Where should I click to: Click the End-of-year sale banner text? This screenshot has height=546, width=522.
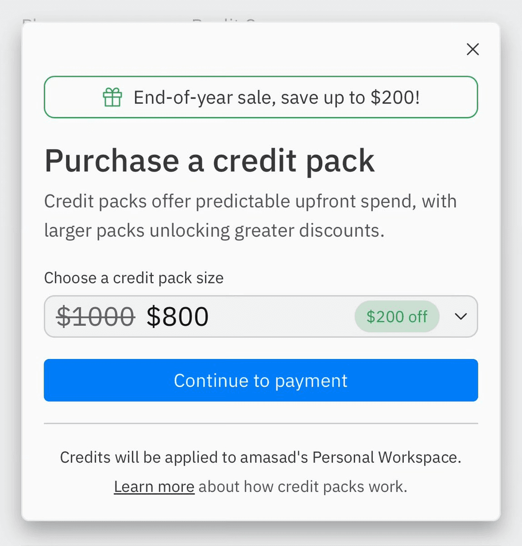click(x=276, y=97)
